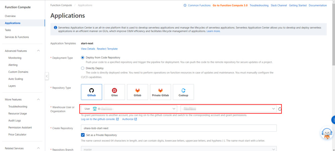Viewport: 335px width, 151px height.
Task: Click the clock icon beside Common Functions
Action: 185,5
